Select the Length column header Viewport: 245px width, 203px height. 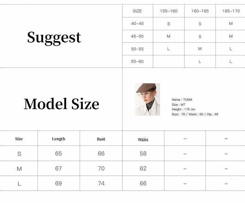(x=59, y=139)
